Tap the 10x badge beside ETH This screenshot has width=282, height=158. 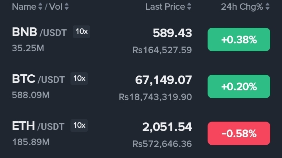(79, 126)
